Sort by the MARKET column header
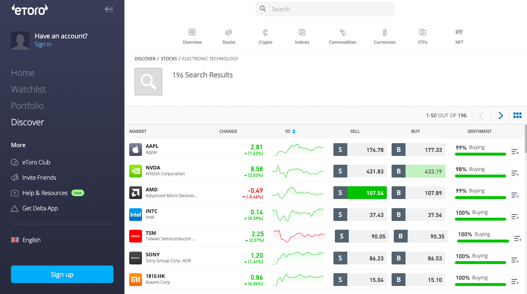 click(x=138, y=131)
